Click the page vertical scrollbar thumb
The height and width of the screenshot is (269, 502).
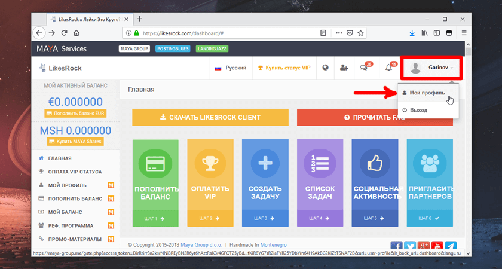[468, 52]
